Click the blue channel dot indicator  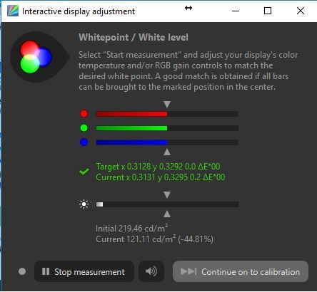coord(84,142)
